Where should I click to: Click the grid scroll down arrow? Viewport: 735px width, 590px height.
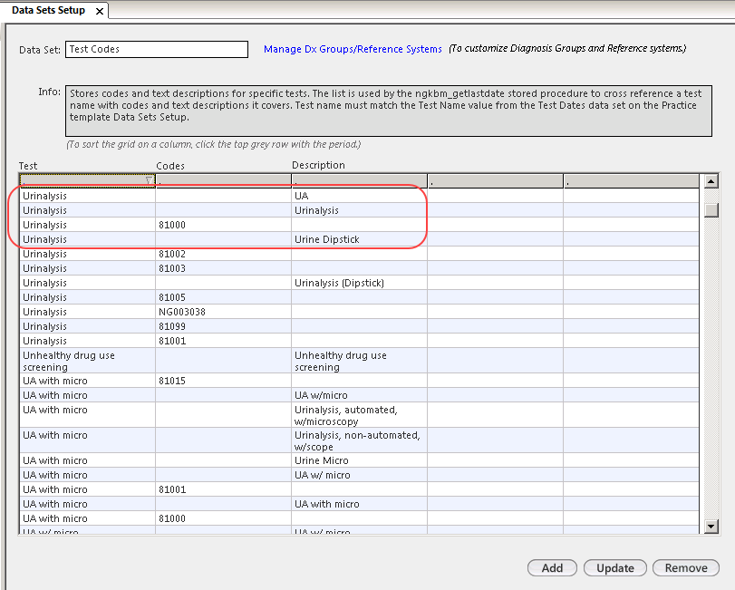point(711,527)
